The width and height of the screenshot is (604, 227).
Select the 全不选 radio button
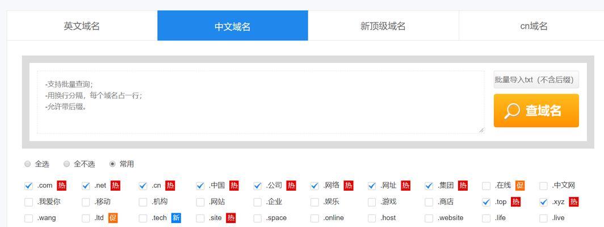coord(66,164)
